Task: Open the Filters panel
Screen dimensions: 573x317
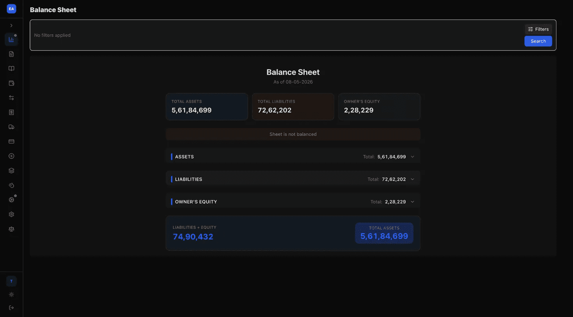Action: [x=538, y=29]
